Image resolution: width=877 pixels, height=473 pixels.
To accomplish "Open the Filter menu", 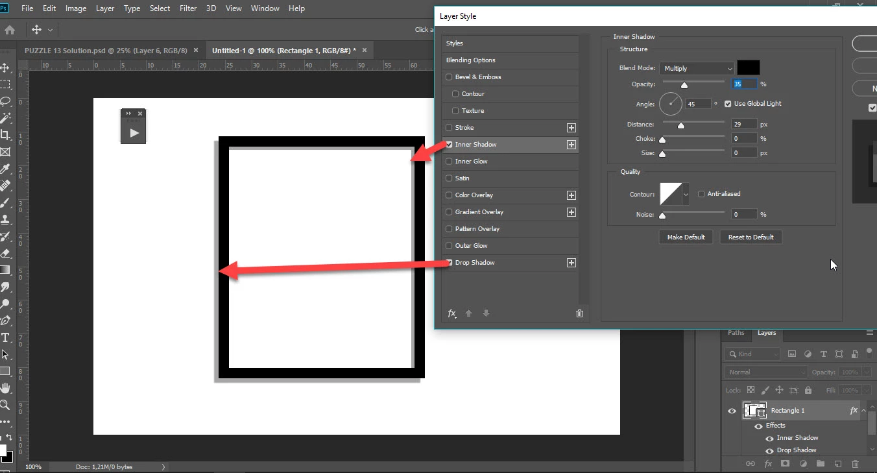I will (x=188, y=8).
